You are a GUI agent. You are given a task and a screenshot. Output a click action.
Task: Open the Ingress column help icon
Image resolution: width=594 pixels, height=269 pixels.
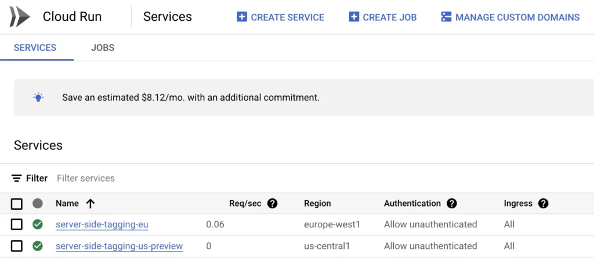coord(543,204)
